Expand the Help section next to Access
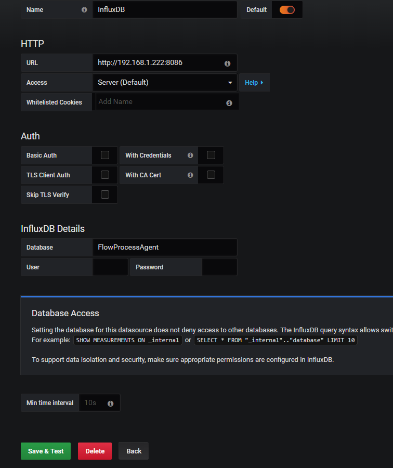 tap(254, 82)
